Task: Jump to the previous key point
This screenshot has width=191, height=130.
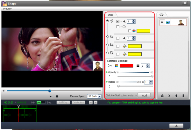Action: pos(91,103)
